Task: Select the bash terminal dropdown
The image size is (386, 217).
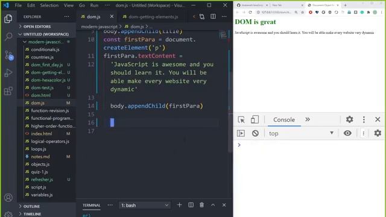Action: tap(145, 205)
